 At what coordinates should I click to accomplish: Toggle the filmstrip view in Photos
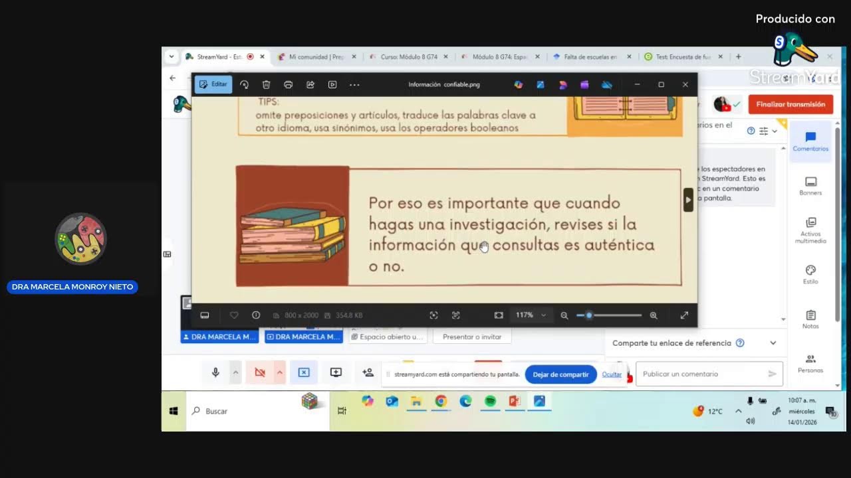[205, 315]
